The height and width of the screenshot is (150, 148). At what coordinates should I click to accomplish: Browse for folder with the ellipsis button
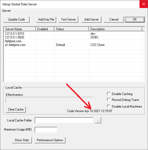98,120
